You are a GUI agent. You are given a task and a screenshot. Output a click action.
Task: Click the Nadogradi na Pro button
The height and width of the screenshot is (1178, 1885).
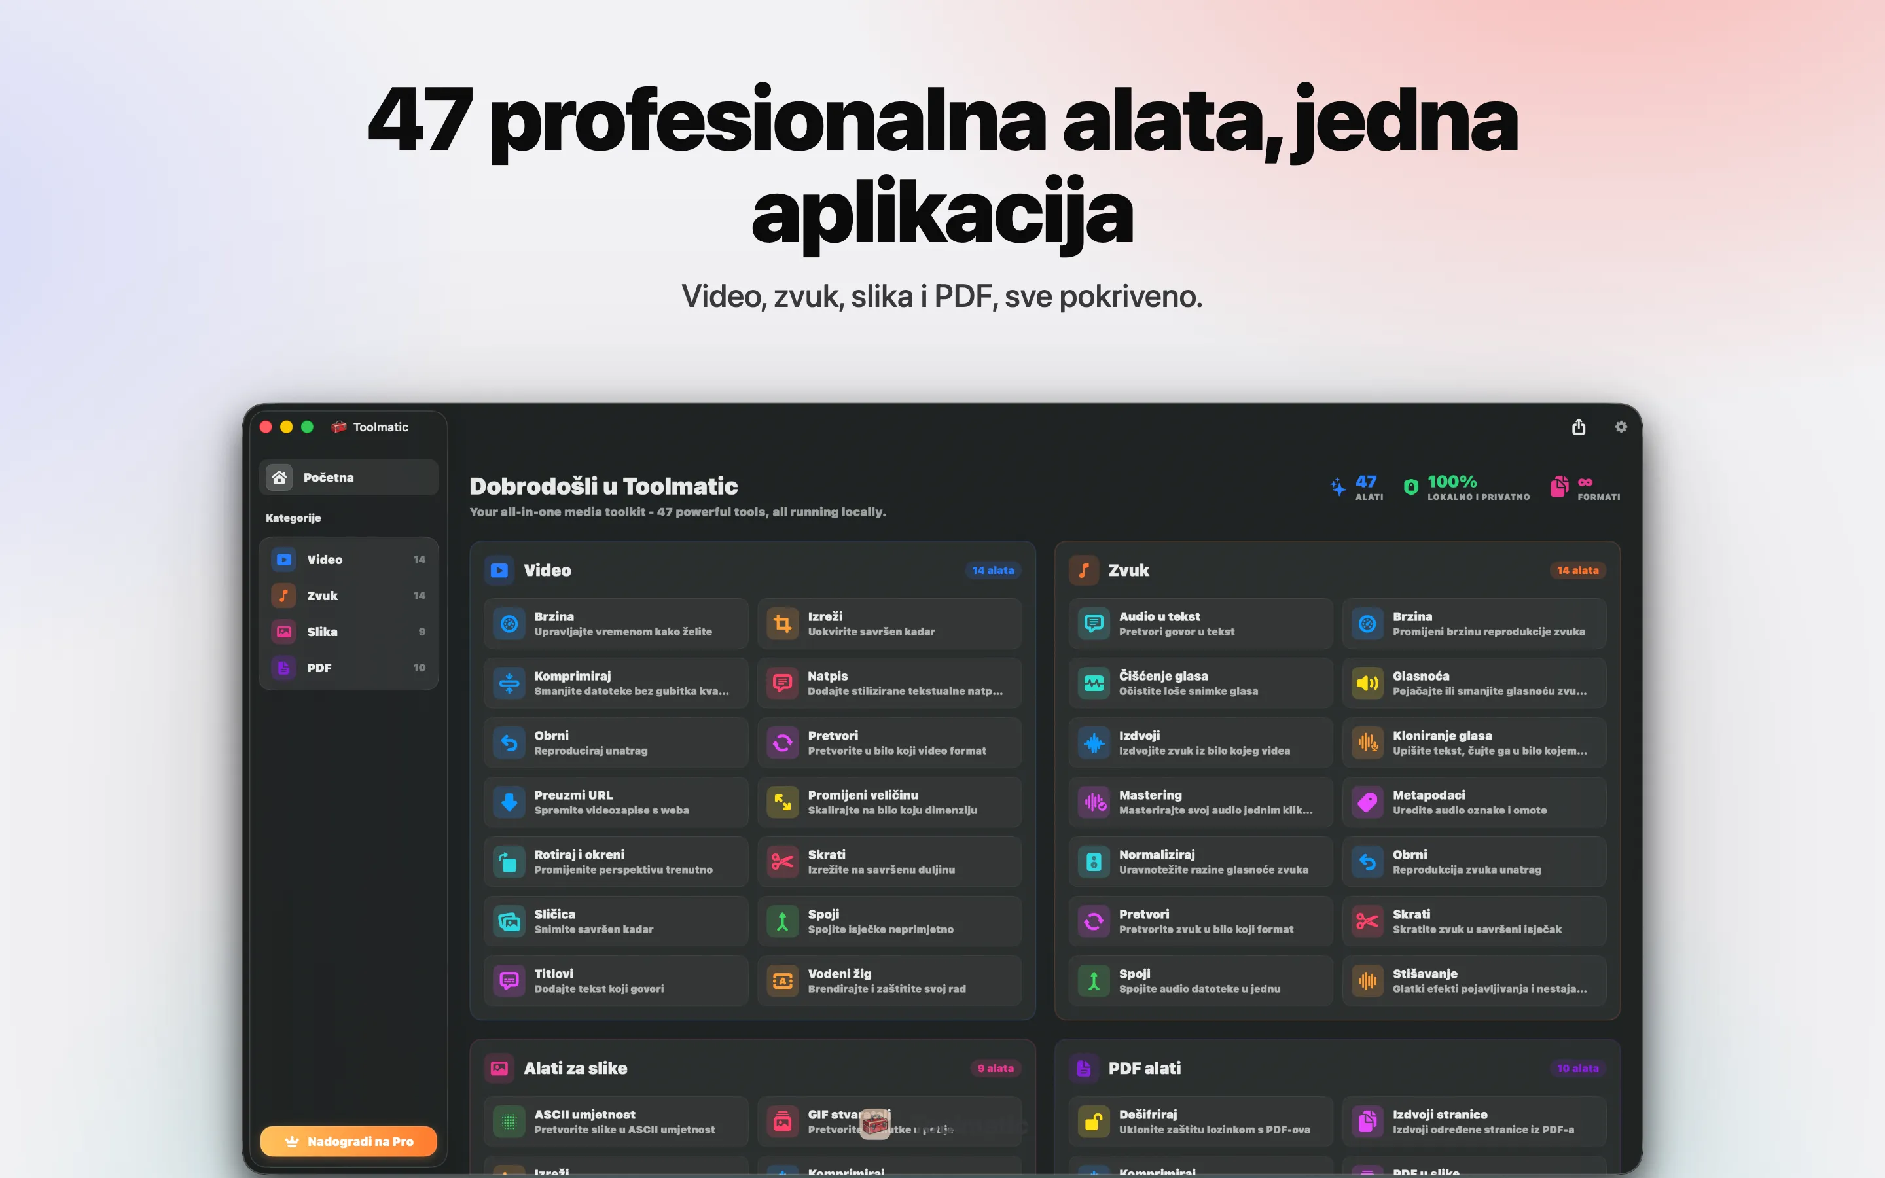coord(348,1141)
